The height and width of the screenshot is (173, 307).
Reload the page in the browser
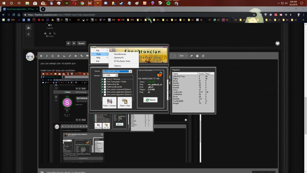point(14,15)
